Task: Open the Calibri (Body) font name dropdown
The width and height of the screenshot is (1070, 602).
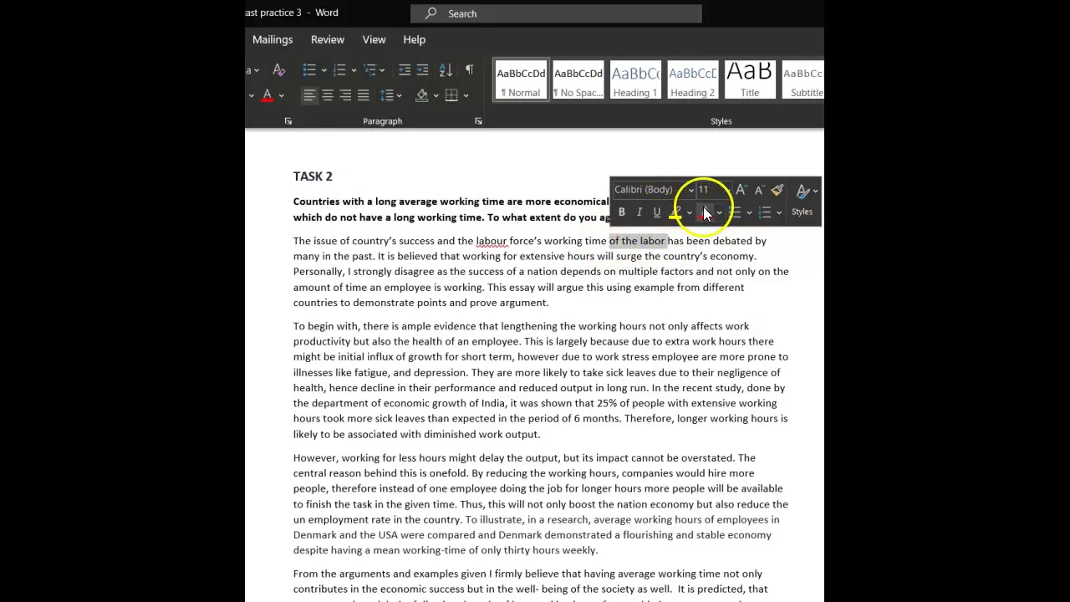Action: tap(691, 191)
